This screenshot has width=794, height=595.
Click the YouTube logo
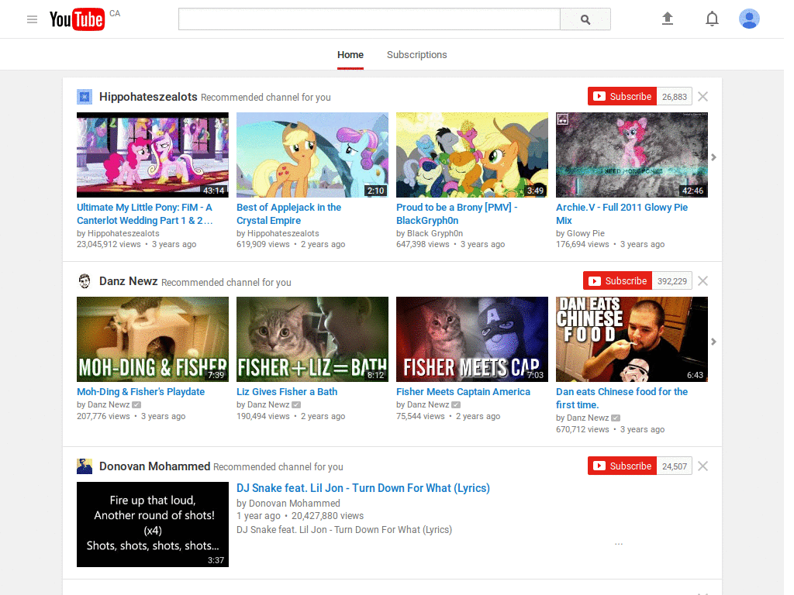[77, 19]
